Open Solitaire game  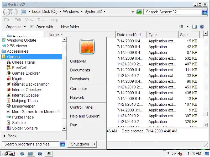pyautogui.click(x=16, y=122)
